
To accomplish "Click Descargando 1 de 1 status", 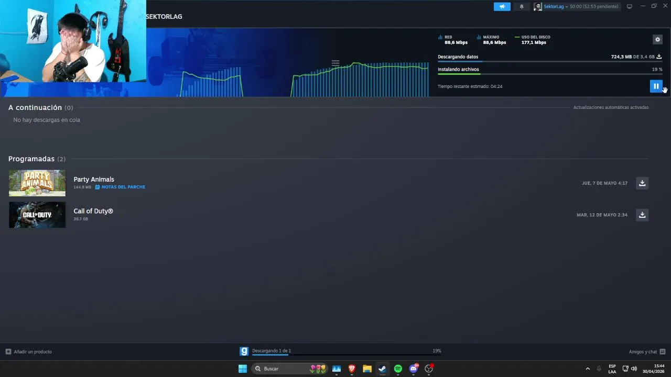I will [x=272, y=351].
